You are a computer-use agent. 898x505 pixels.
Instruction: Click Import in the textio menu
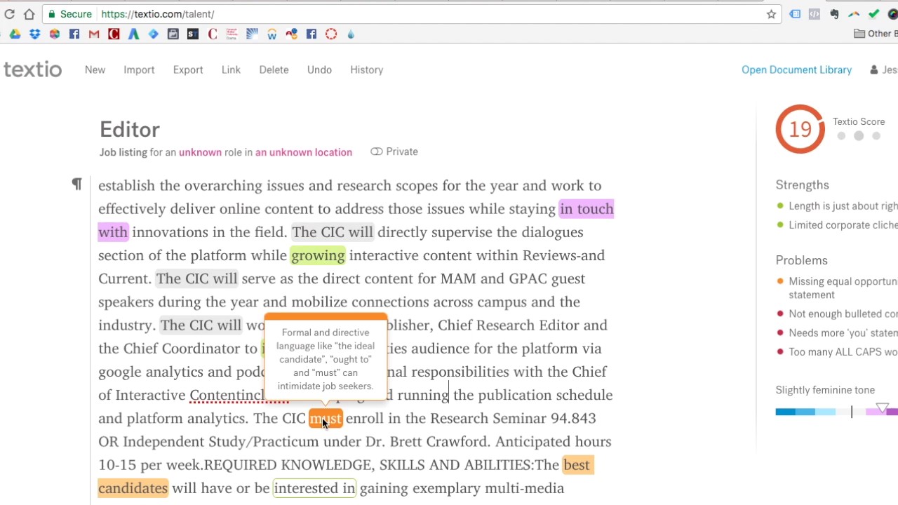pos(139,70)
